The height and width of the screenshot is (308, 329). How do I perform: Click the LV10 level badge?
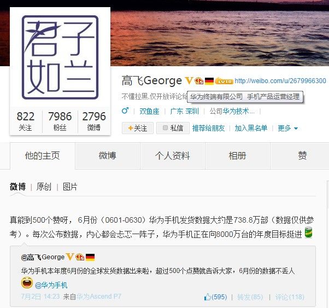coord(224,81)
